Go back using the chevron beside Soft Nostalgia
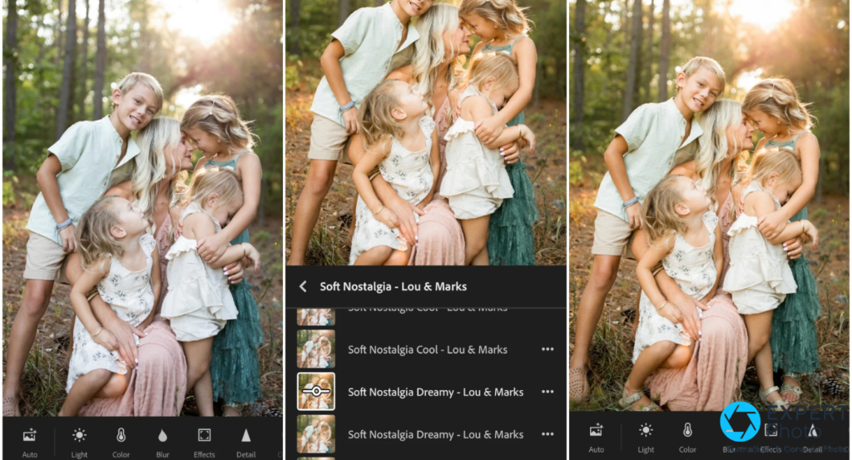The height and width of the screenshot is (460, 852). (303, 287)
